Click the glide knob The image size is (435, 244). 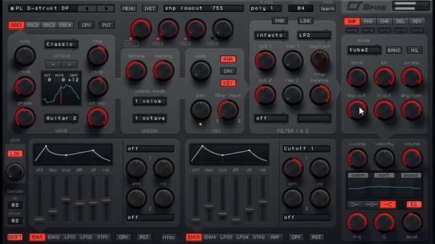click(x=15, y=171)
